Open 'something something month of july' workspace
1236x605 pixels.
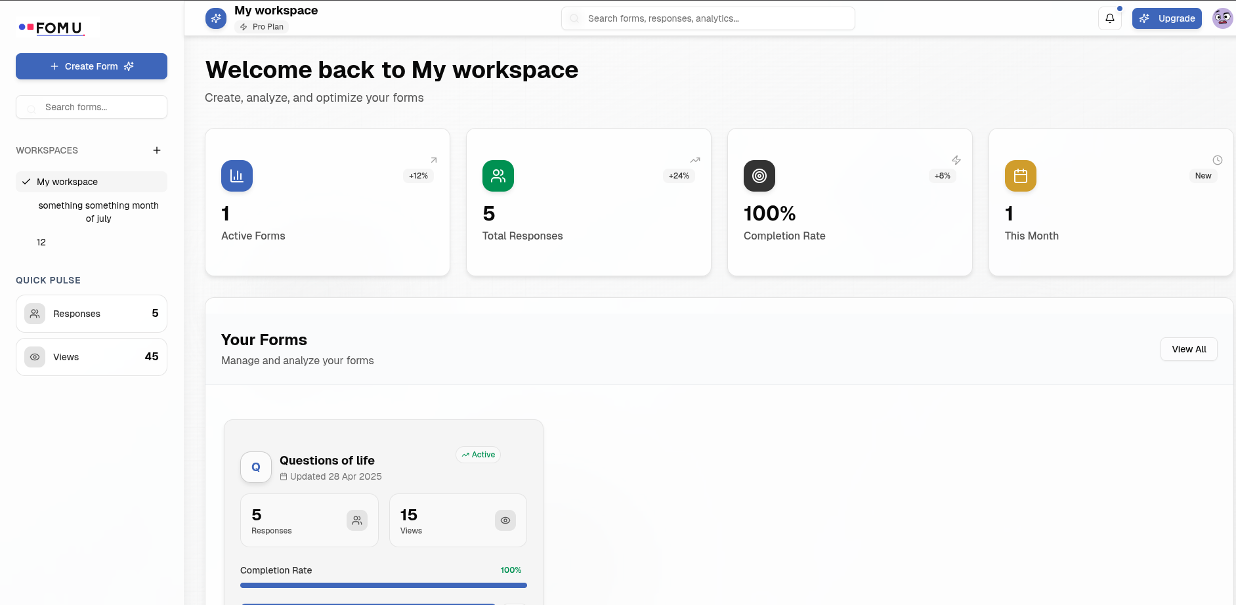pos(98,212)
